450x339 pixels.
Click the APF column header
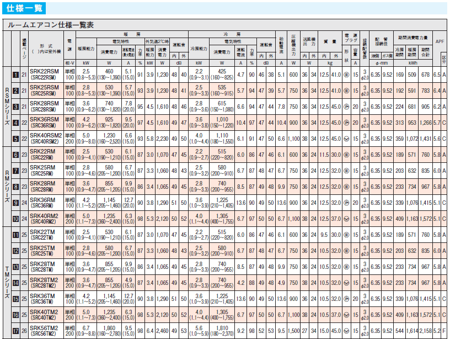click(x=440, y=41)
